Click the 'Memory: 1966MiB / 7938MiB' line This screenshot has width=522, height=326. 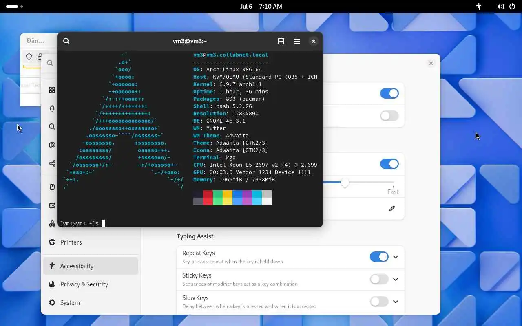(x=234, y=179)
